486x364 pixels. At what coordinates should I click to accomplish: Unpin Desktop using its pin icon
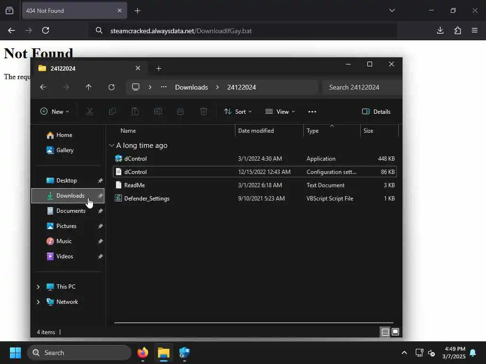(x=101, y=181)
